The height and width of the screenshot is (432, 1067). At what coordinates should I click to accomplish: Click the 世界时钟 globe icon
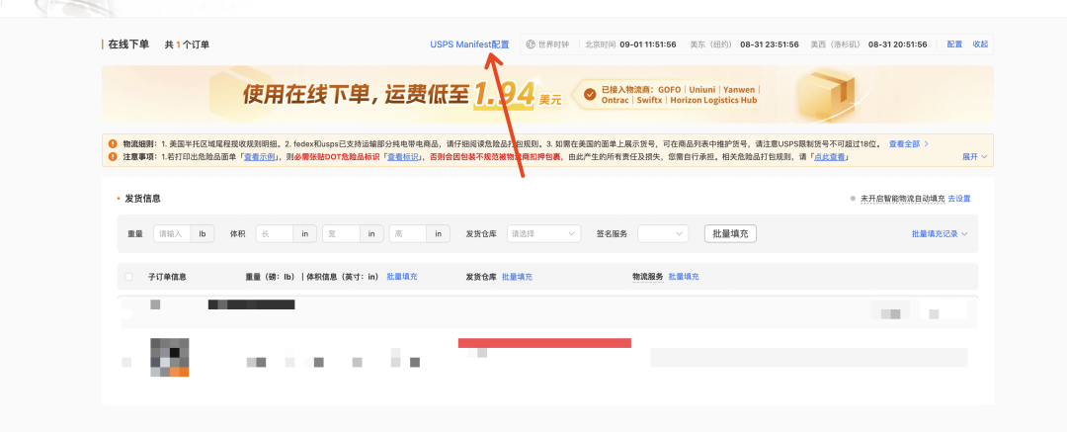pos(531,44)
